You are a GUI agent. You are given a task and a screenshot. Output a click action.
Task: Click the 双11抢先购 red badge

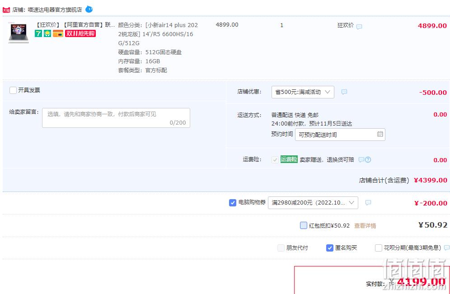point(80,33)
